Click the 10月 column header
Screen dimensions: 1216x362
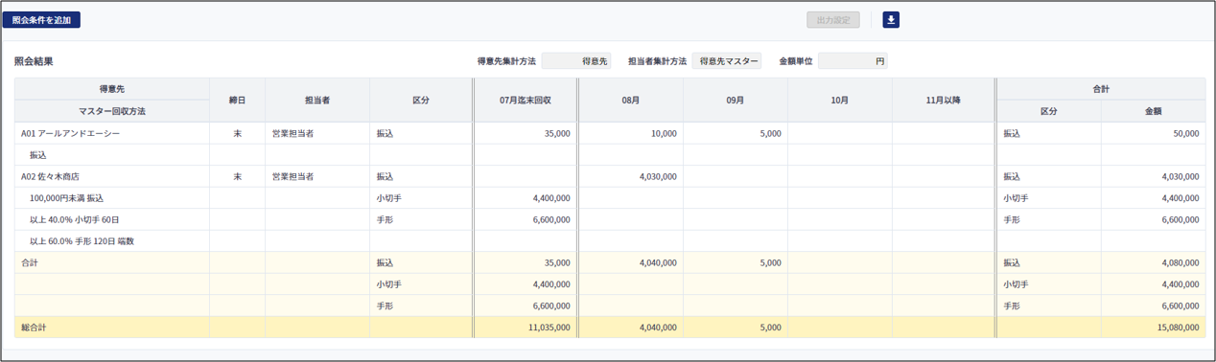pyautogui.click(x=840, y=101)
